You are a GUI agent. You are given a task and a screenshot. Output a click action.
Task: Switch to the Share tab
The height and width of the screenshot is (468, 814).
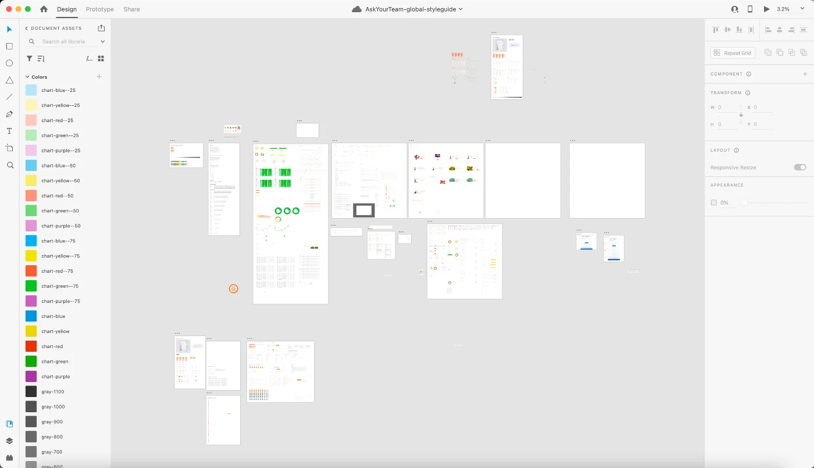pyautogui.click(x=131, y=9)
